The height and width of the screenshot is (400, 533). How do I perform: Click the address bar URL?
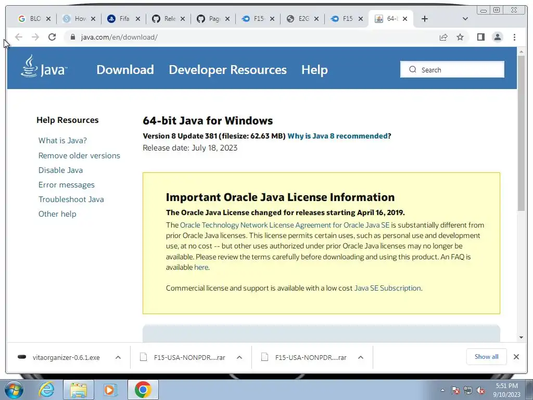tap(119, 37)
